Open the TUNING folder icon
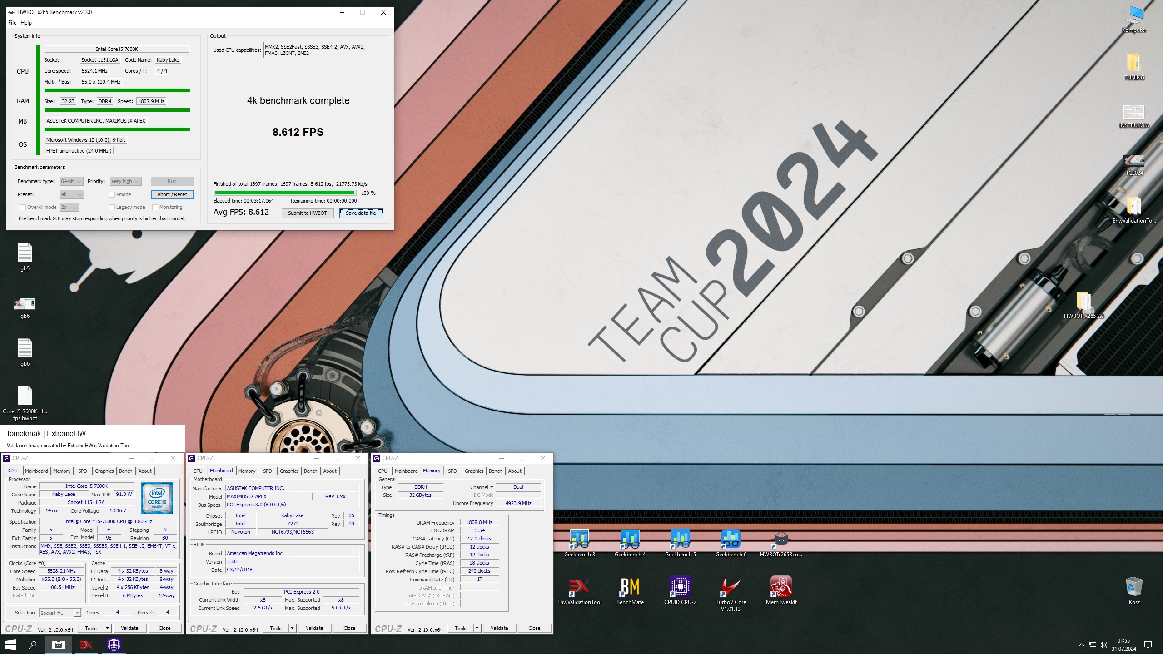The height and width of the screenshot is (654, 1163). click(1134, 66)
